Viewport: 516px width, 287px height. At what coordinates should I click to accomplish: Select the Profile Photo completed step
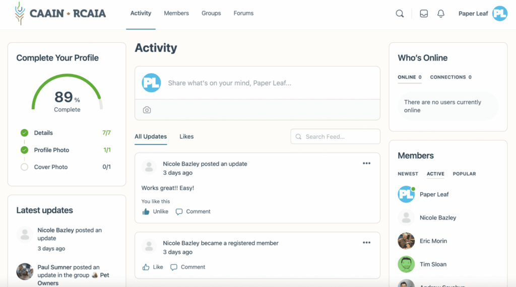tap(51, 150)
